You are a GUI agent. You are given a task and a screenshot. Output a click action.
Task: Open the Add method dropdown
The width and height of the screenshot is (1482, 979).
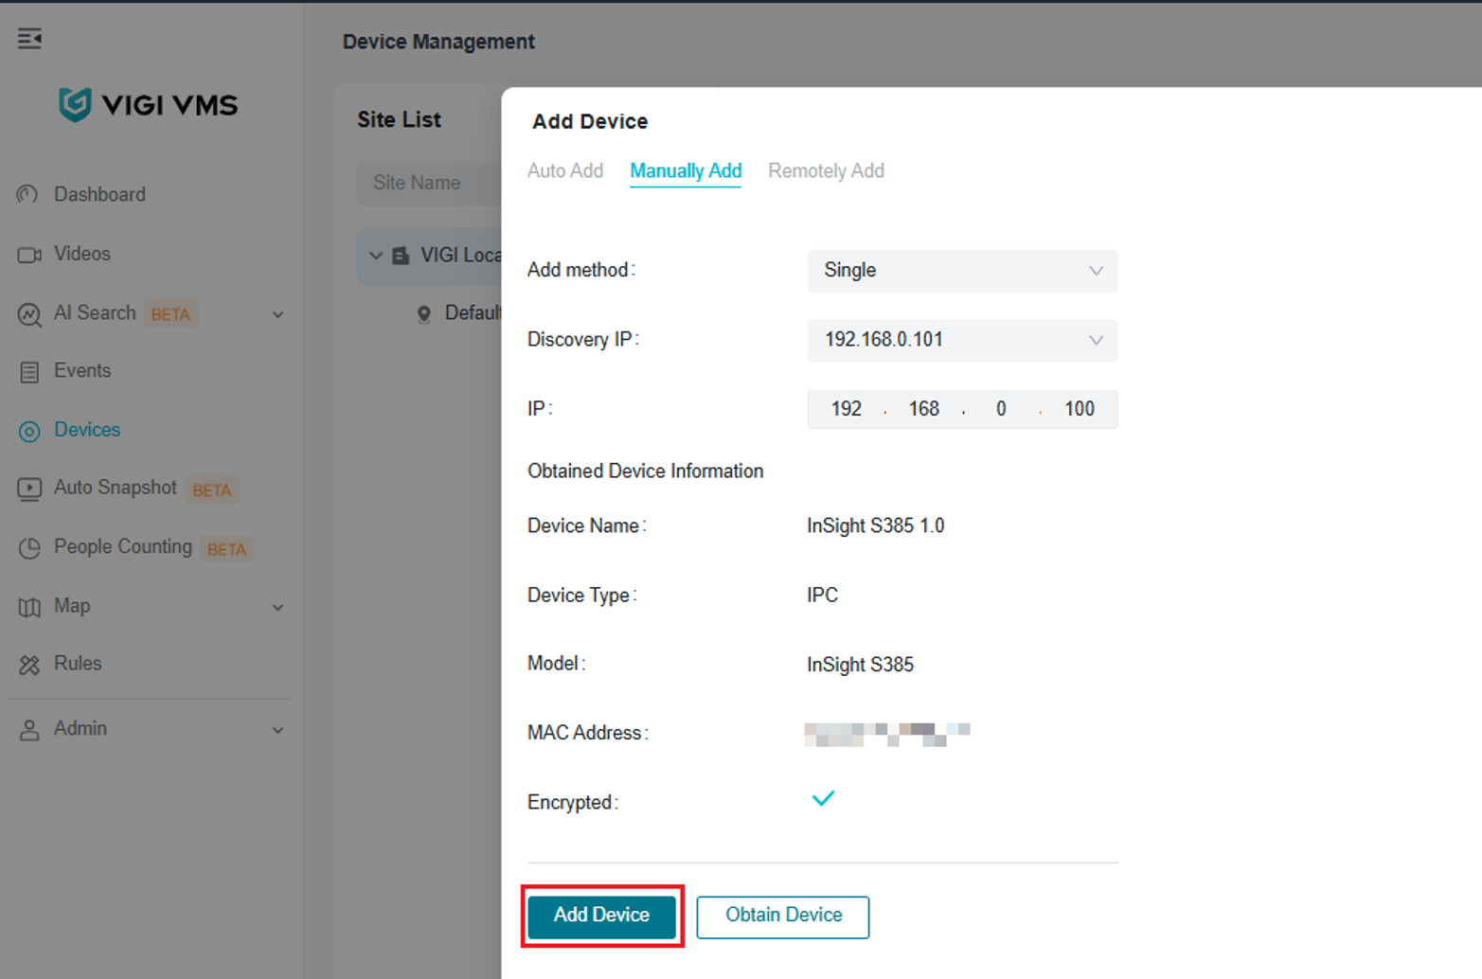click(x=962, y=271)
